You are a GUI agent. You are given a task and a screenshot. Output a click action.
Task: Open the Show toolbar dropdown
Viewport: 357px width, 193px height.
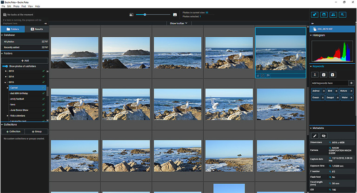[x=178, y=23]
